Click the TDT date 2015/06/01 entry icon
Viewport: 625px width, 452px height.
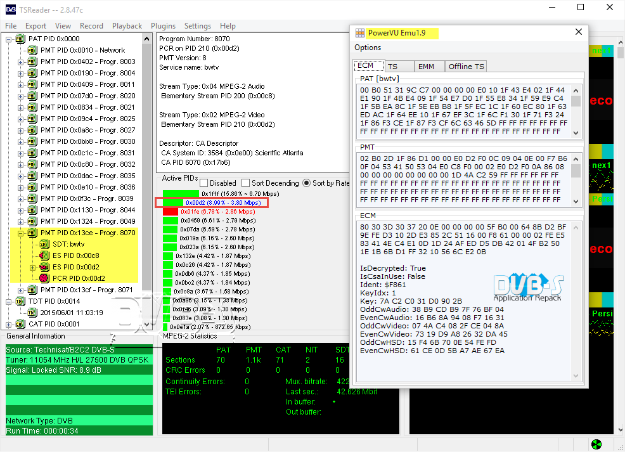(x=32, y=313)
